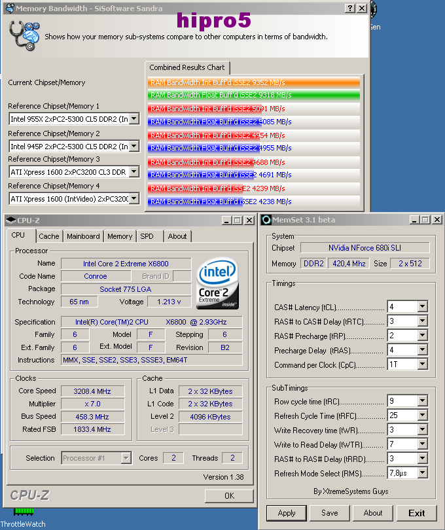The image size is (445, 530).
Task: Open the Processor #1 selection dropdown
Action: [x=126, y=458]
